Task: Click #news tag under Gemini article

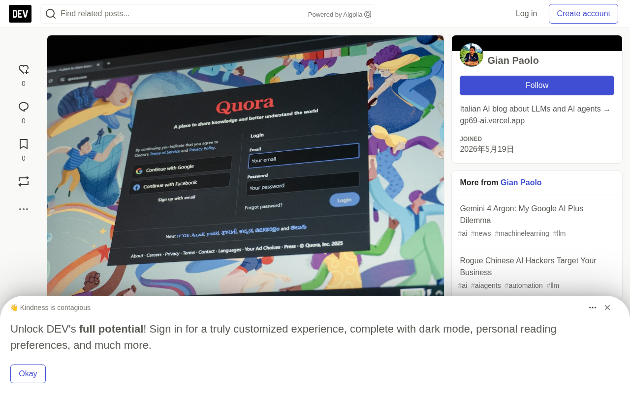Action: (481, 233)
